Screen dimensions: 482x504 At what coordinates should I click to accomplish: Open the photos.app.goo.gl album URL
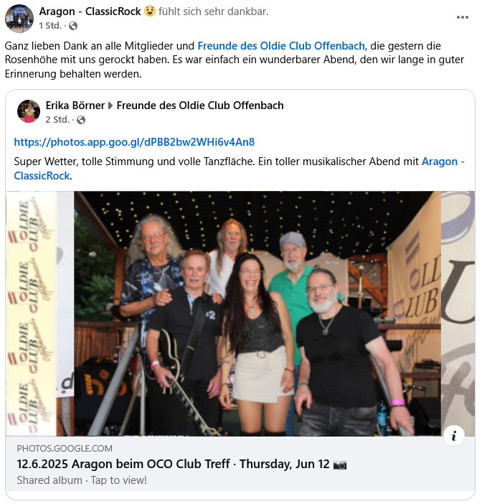click(134, 142)
